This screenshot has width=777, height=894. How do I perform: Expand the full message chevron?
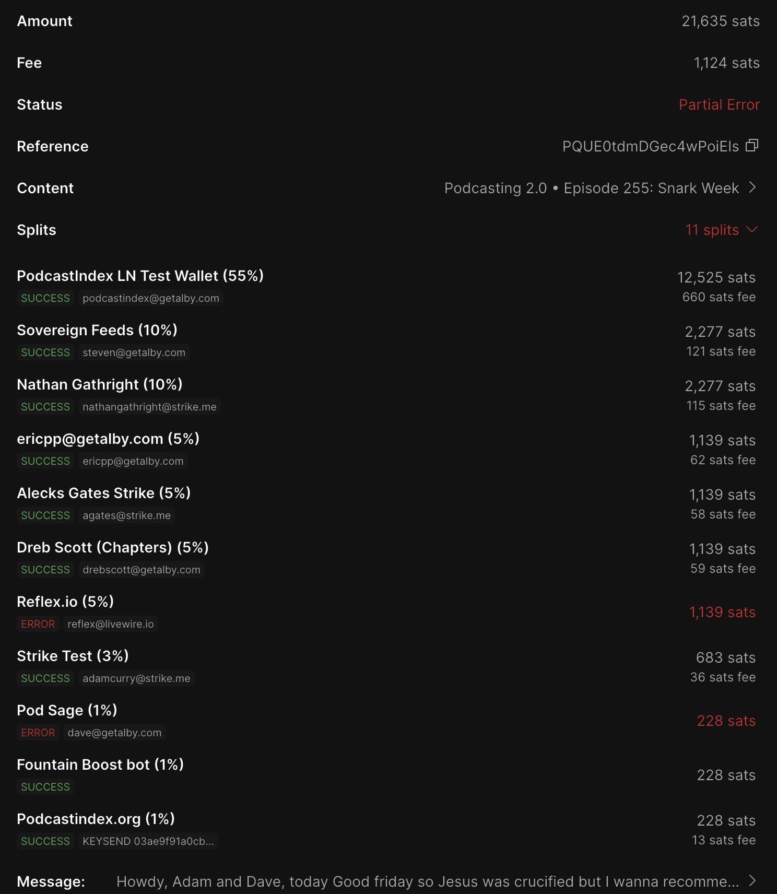752,881
